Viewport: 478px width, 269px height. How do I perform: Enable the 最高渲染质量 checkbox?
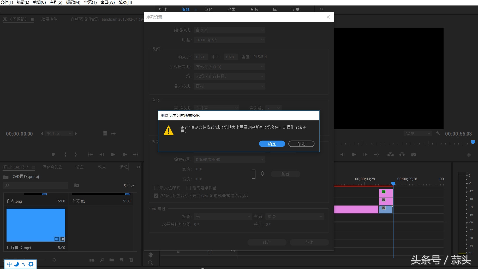point(189,188)
